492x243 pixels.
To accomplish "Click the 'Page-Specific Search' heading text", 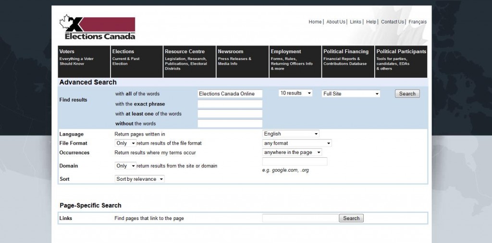I will pyautogui.click(x=90, y=206).
